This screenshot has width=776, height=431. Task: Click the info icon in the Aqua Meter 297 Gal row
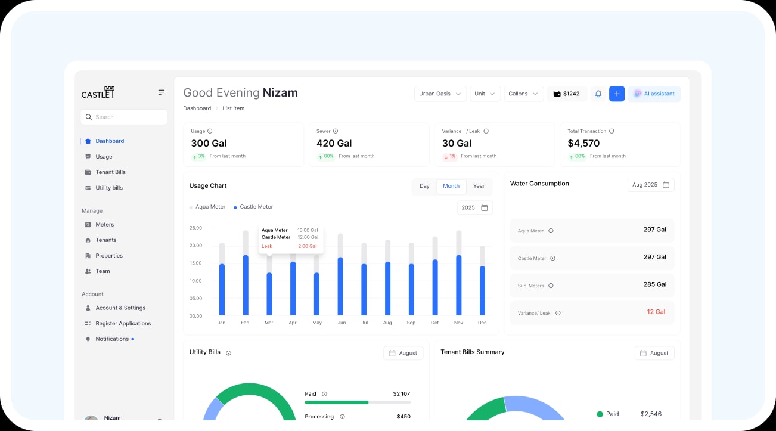point(551,231)
